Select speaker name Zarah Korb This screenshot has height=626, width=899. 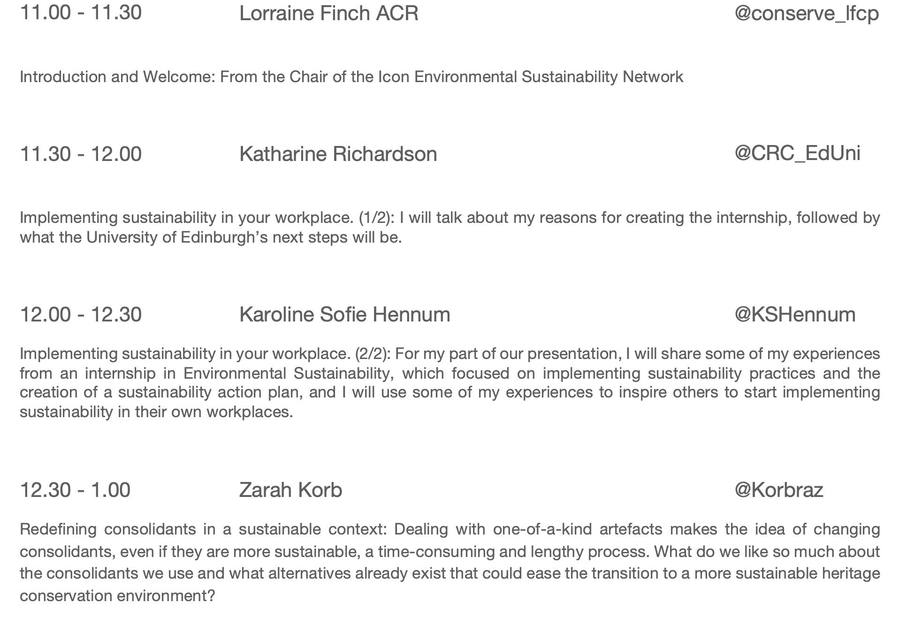[290, 490]
